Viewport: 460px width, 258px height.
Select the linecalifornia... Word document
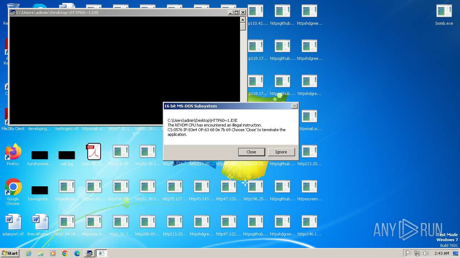point(40,225)
